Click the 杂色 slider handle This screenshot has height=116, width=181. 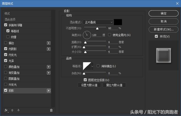pos(84,73)
